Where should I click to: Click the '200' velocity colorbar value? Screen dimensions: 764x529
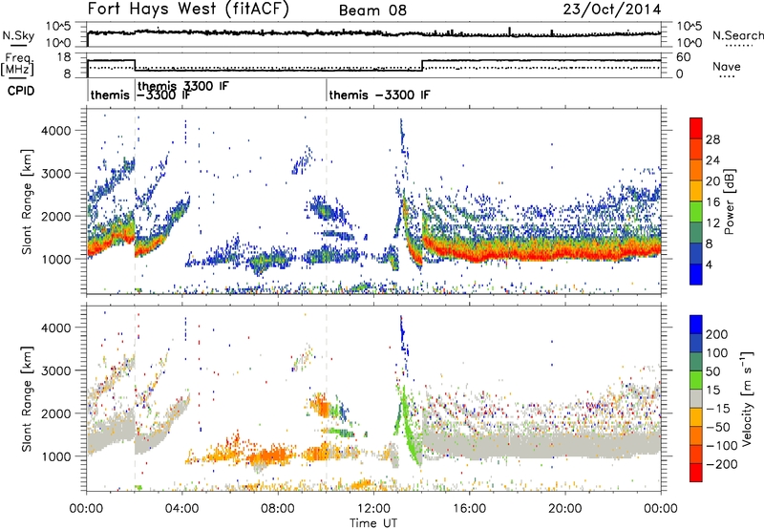click(x=717, y=334)
